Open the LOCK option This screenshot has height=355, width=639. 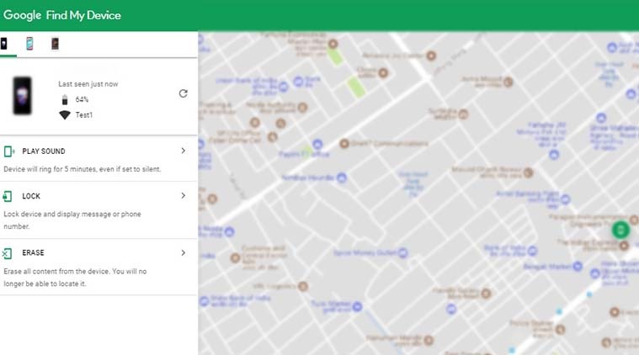[x=31, y=196]
